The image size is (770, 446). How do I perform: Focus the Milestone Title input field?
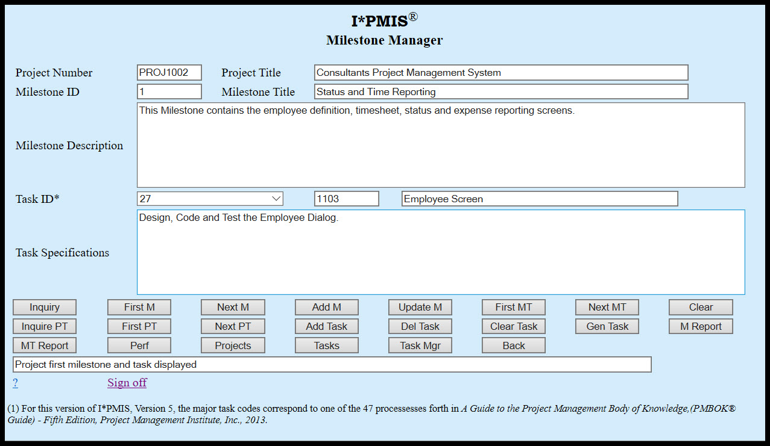pyautogui.click(x=500, y=92)
